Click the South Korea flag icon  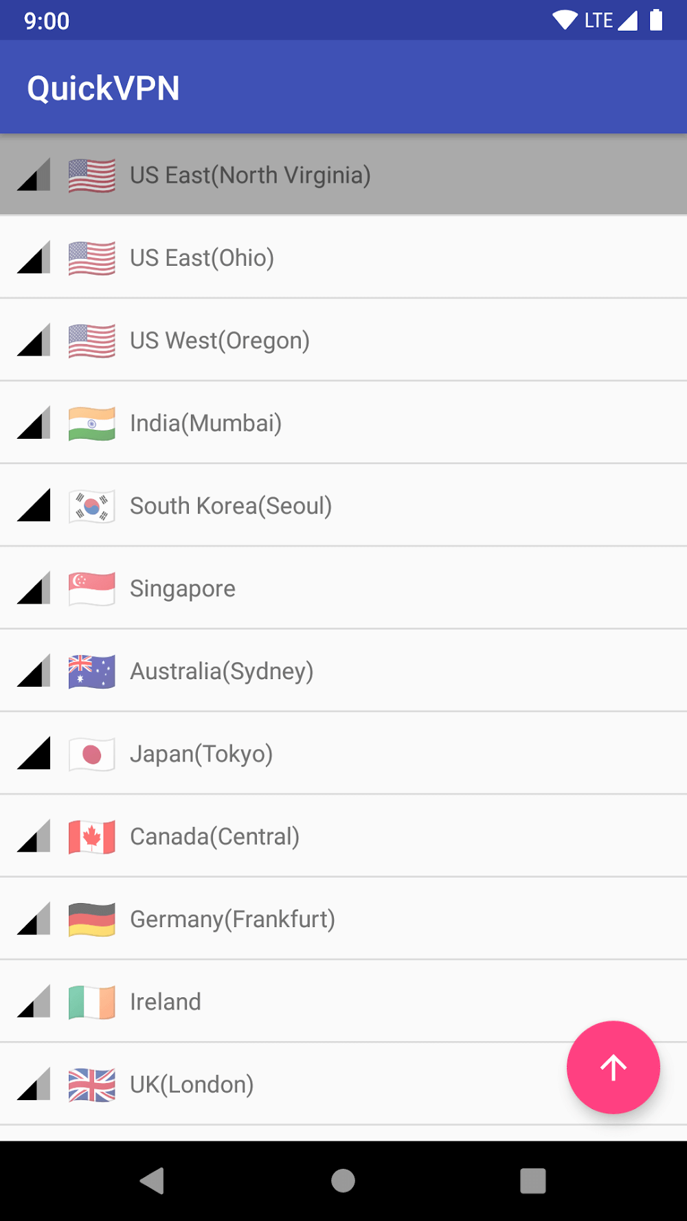pyautogui.click(x=91, y=507)
